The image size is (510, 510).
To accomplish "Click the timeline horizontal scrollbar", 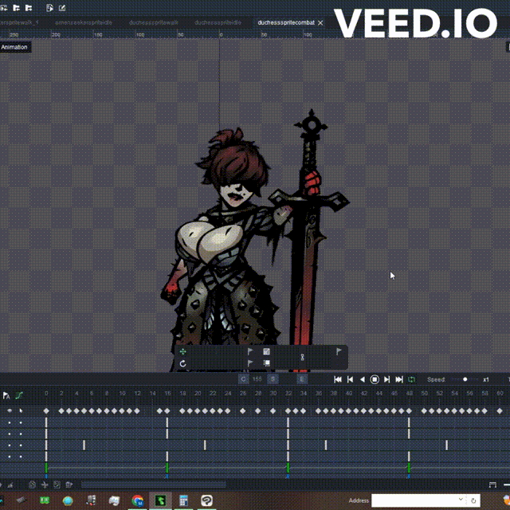I will pyautogui.click(x=154, y=485).
